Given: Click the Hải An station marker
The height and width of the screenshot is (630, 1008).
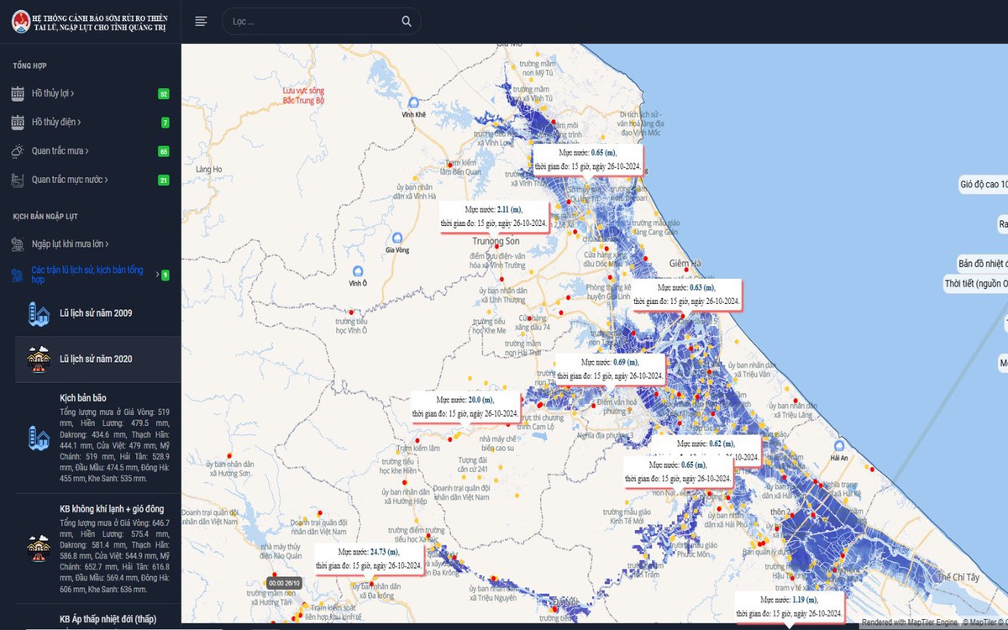Looking at the screenshot, I should (x=838, y=446).
